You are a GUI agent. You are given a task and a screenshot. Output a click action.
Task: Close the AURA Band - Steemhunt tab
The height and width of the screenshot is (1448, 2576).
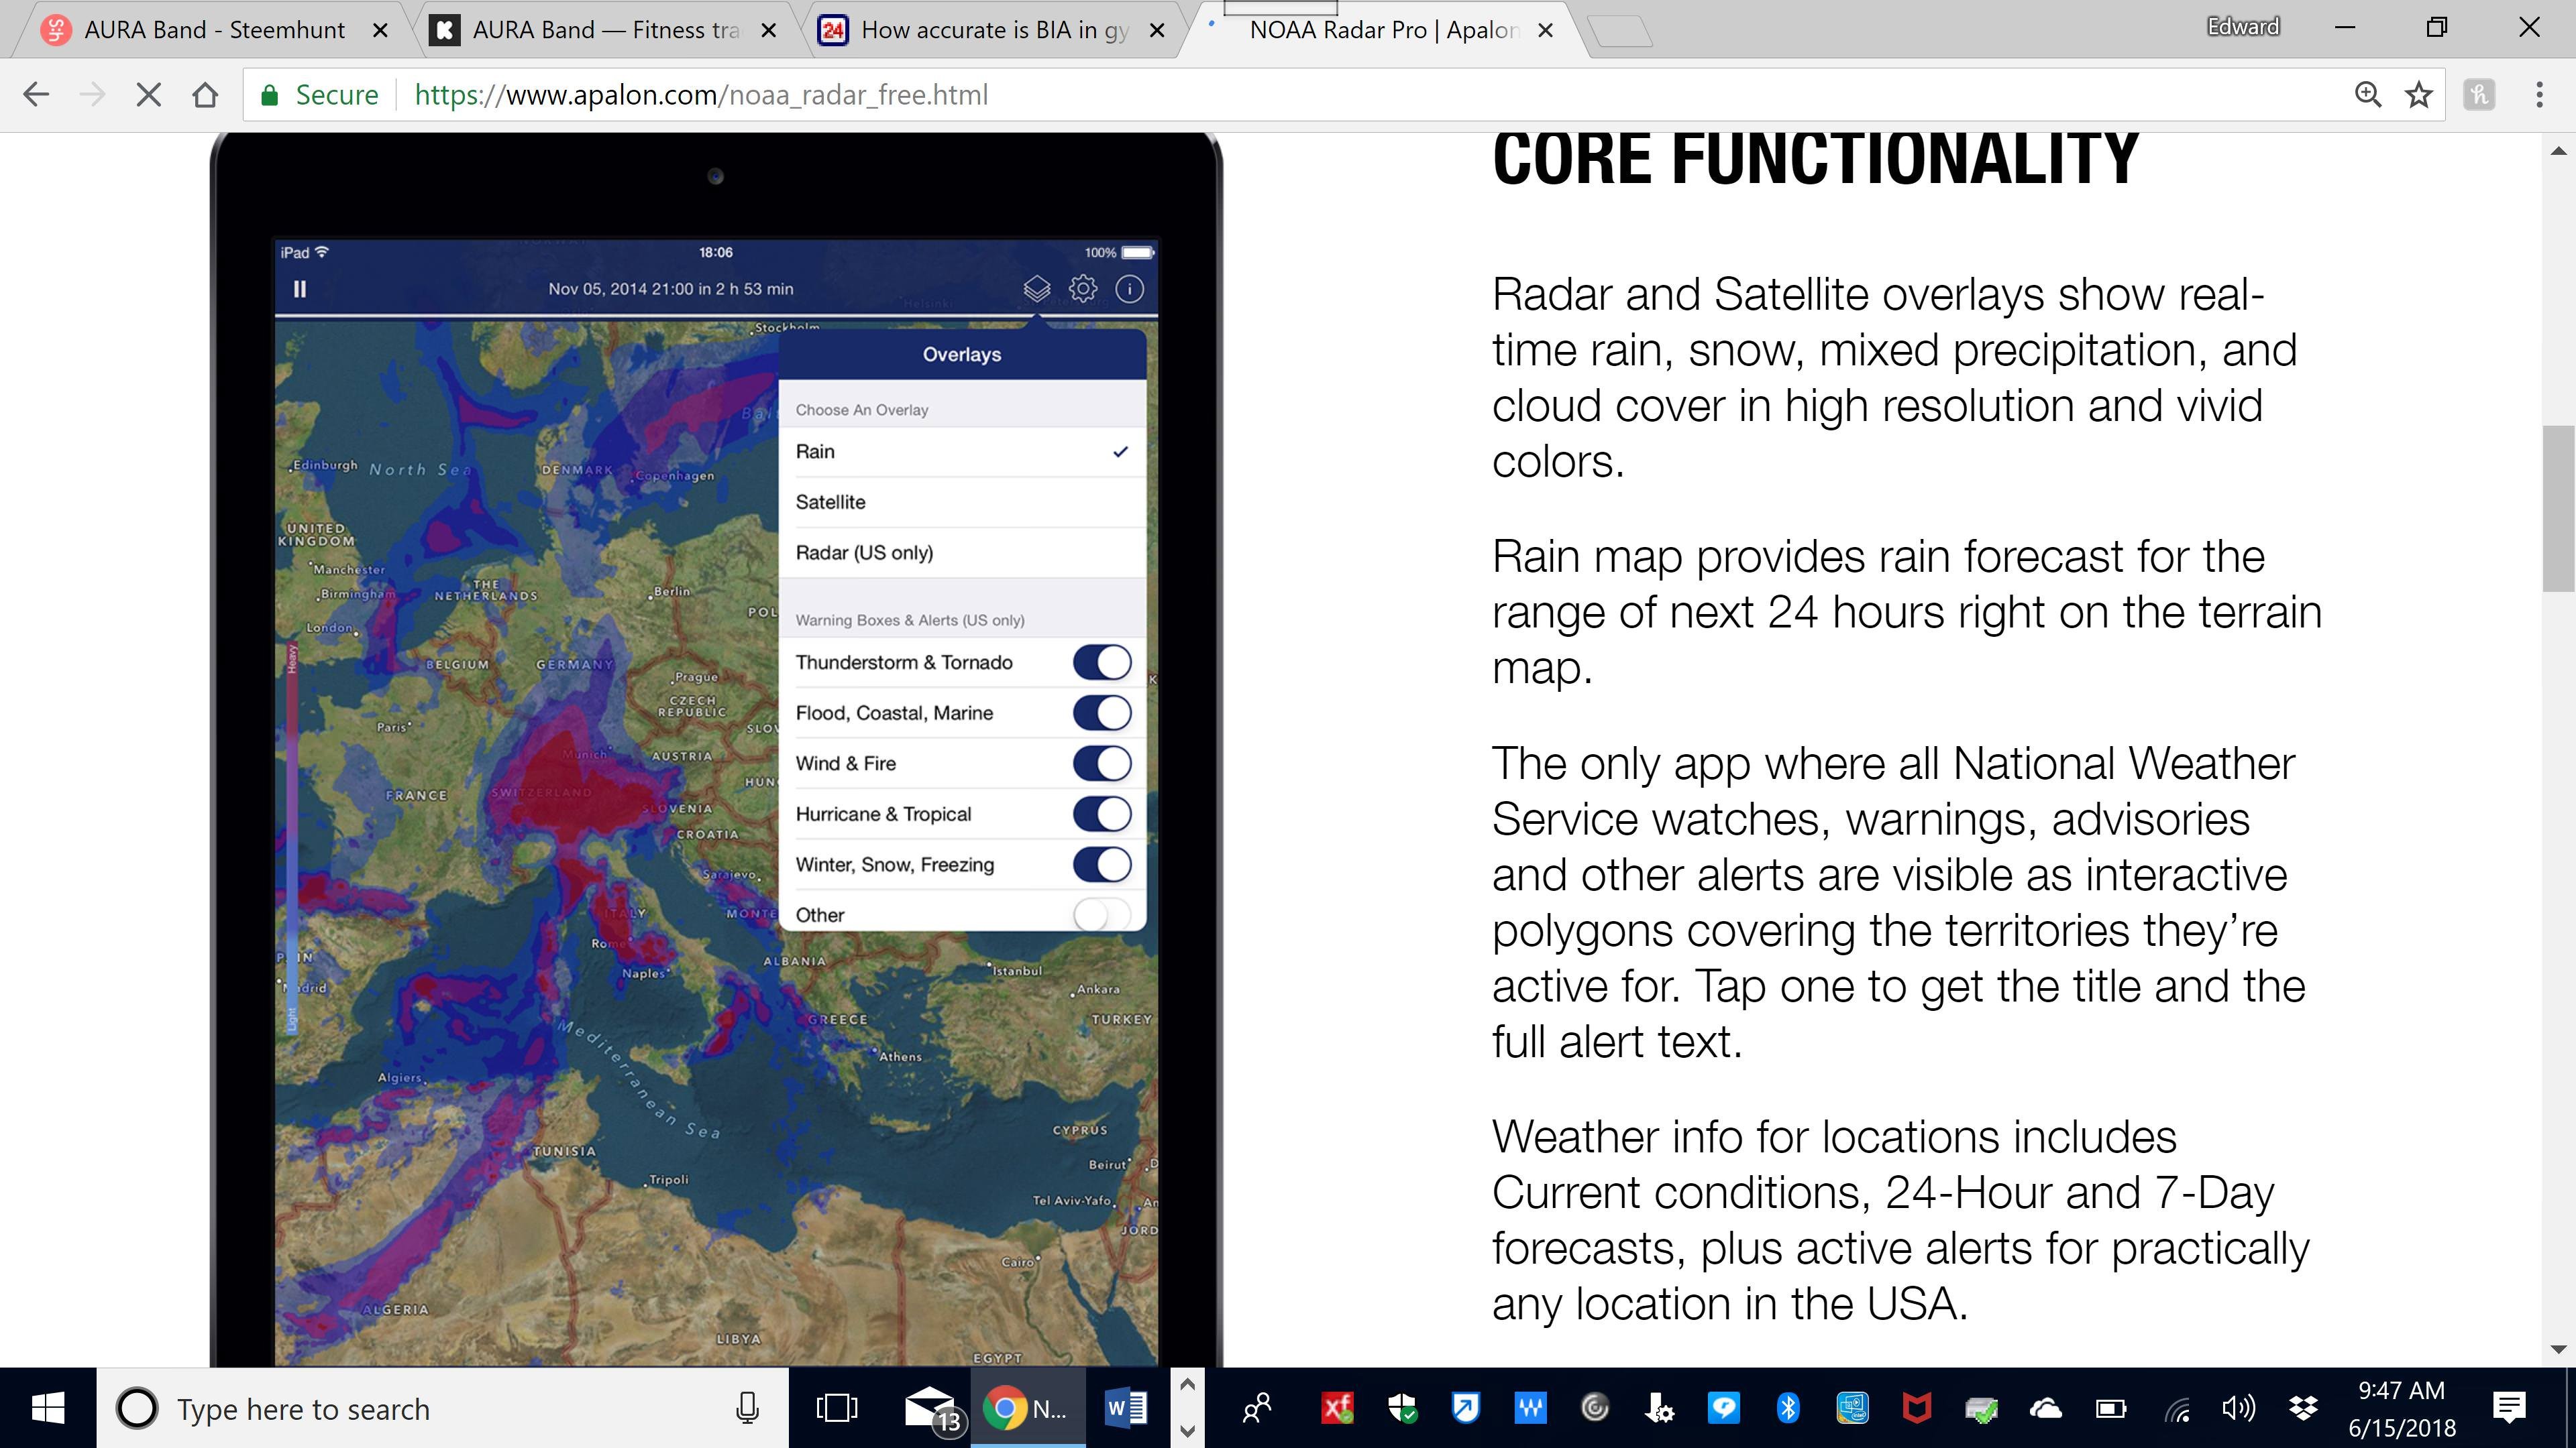click(x=380, y=30)
